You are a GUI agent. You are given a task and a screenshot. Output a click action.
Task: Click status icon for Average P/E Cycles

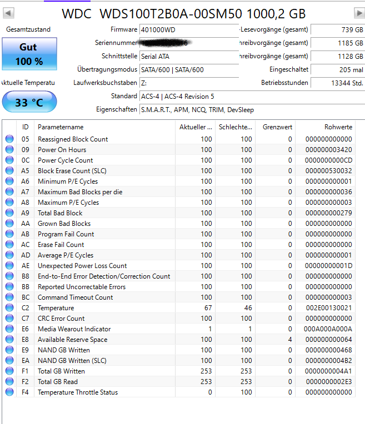(9, 255)
